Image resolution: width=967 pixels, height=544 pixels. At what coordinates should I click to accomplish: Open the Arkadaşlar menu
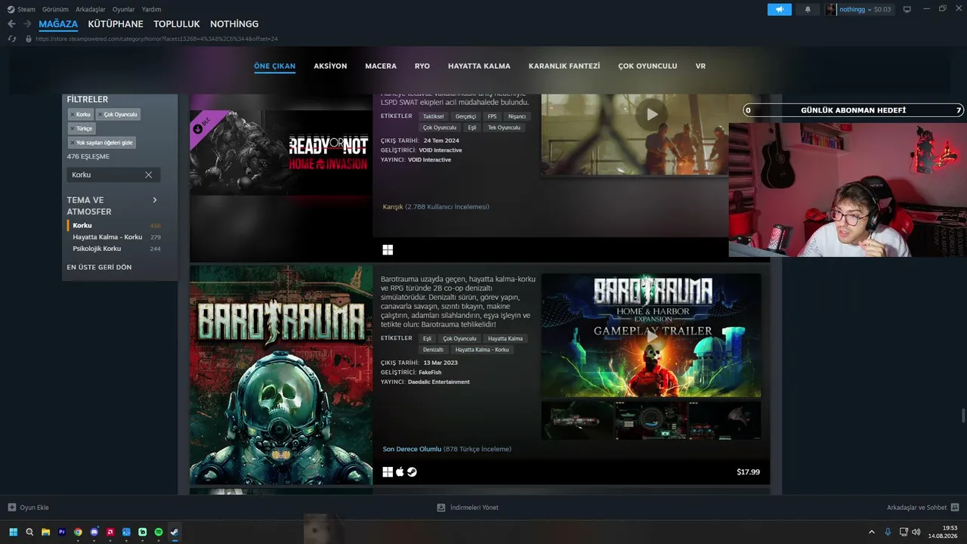coord(91,9)
